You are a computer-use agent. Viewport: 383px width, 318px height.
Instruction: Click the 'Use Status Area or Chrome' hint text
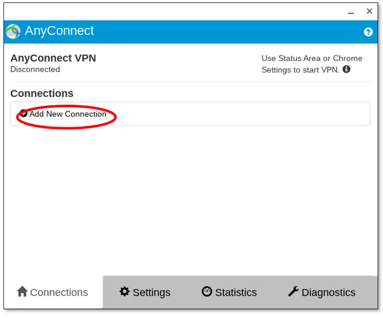[x=311, y=58]
